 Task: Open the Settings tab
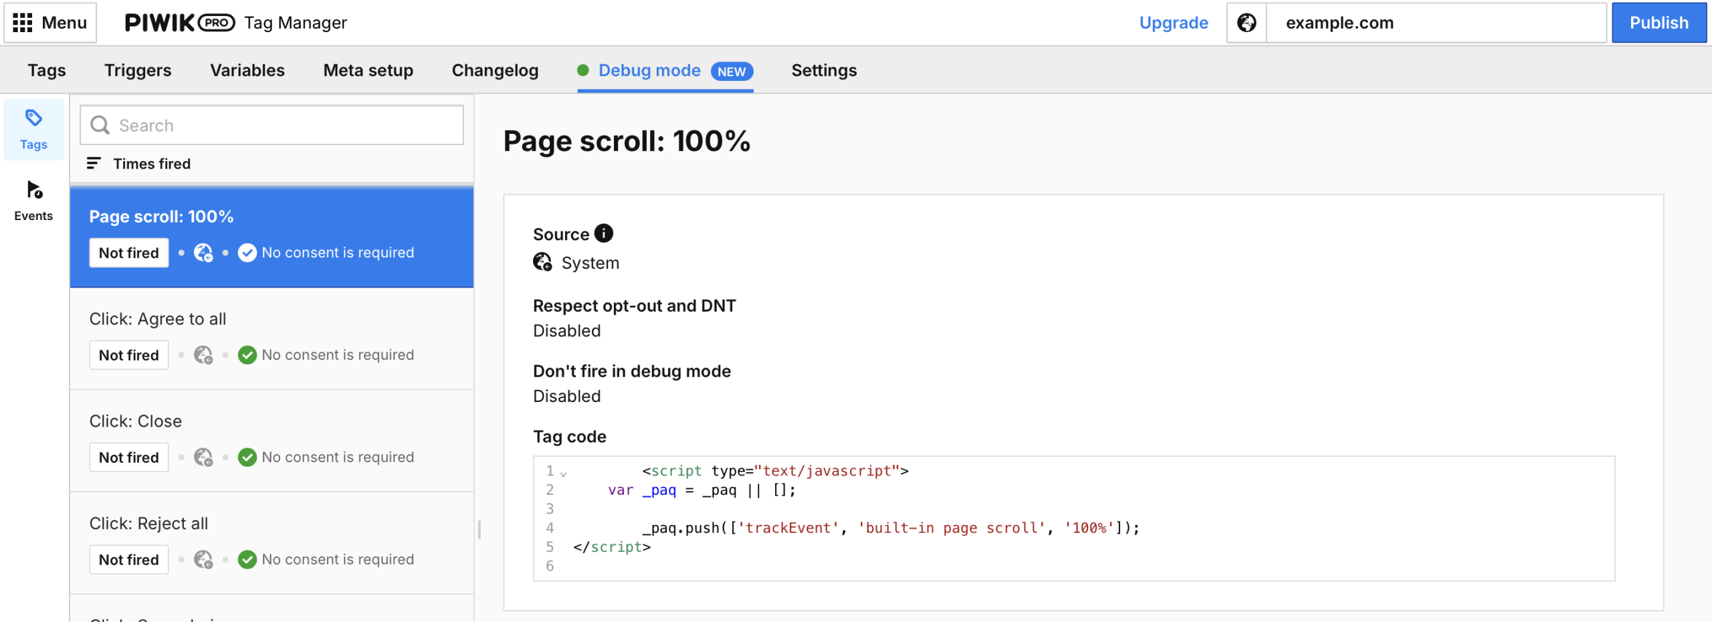click(x=824, y=70)
